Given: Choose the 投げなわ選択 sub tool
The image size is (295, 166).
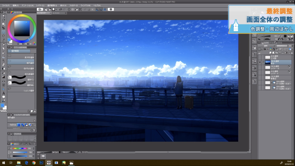Looking at the screenshot, I should click(x=21, y=67).
